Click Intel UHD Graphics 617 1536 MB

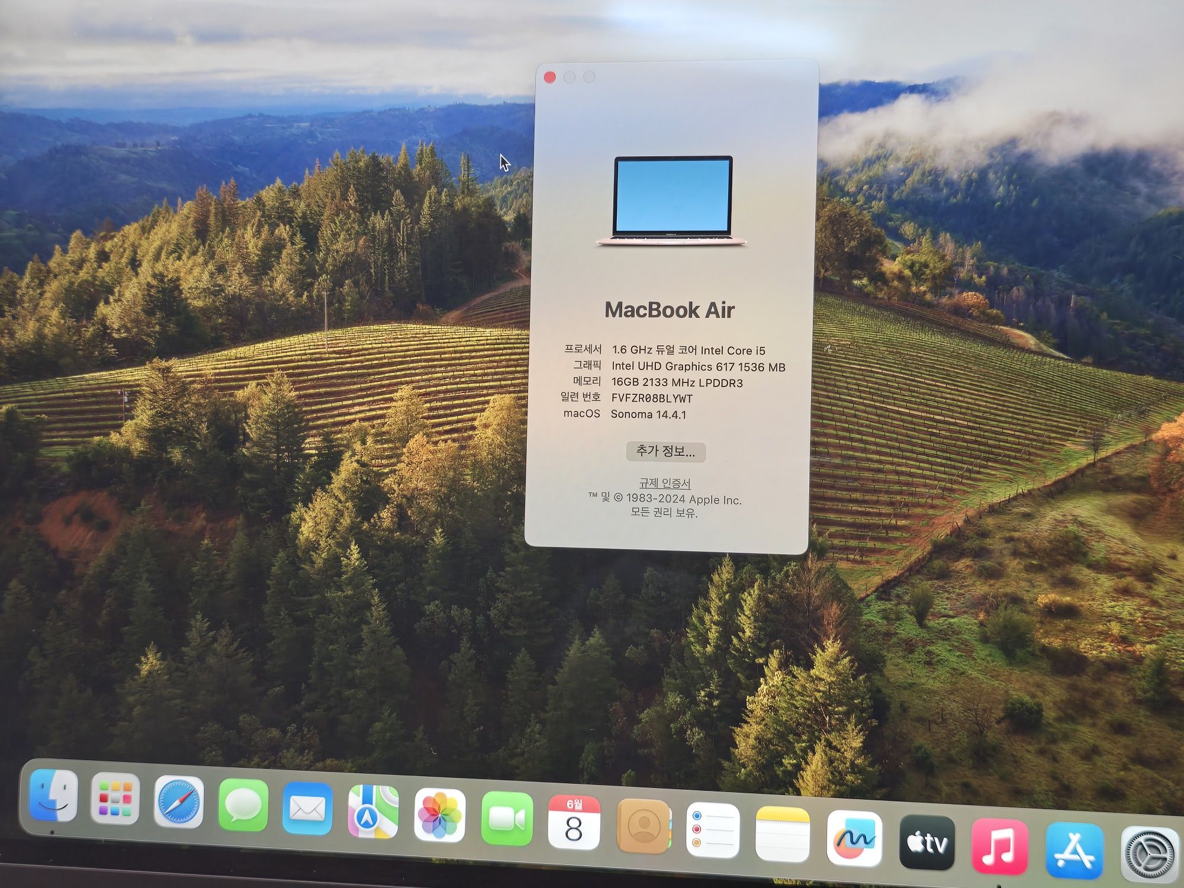(699, 366)
